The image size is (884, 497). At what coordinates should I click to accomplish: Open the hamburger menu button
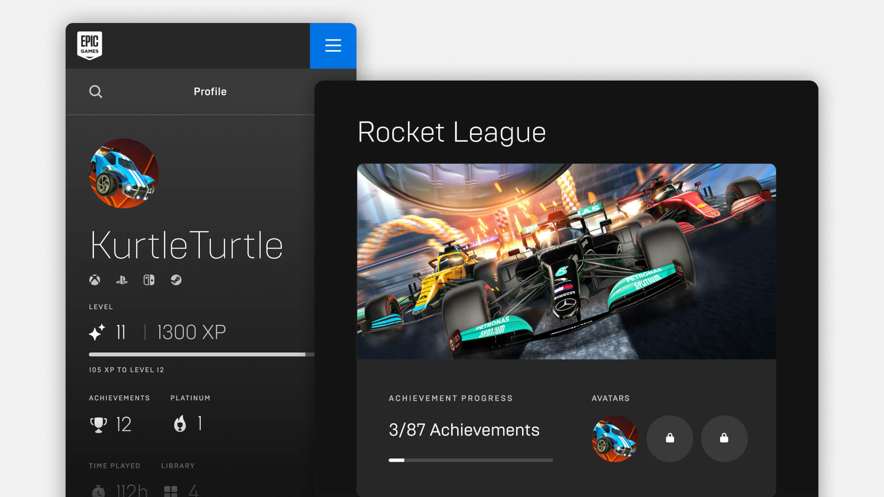coord(333,46)
